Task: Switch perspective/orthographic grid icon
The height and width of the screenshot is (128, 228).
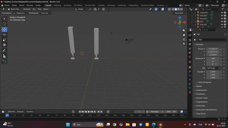Action: 184,44
